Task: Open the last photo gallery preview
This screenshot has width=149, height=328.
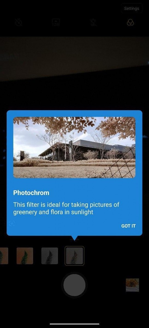Action: click(132, 285)
